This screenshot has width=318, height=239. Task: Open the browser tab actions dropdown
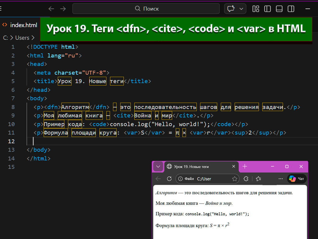click(158, 166)
